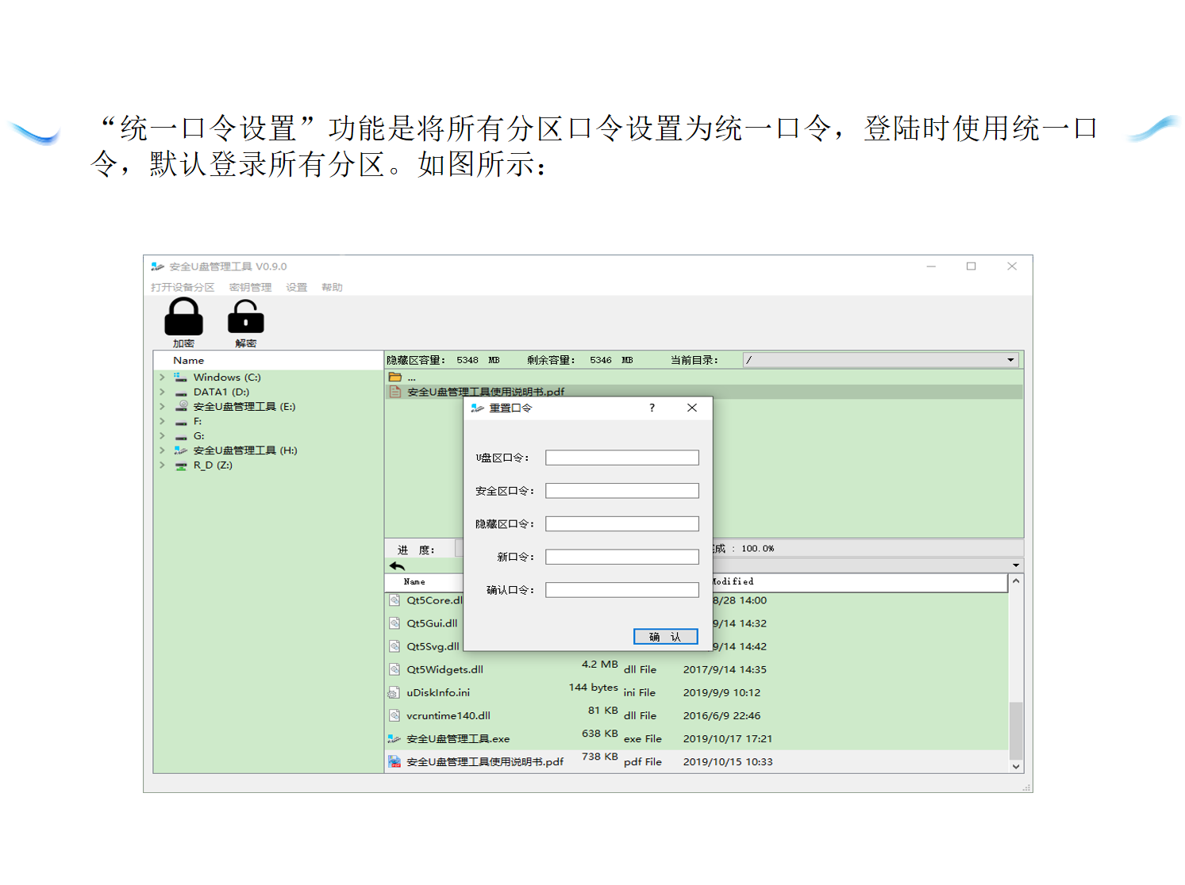Open the 设置 menu
Viewport: 1185px width, 885px height.
coord(296,287)
